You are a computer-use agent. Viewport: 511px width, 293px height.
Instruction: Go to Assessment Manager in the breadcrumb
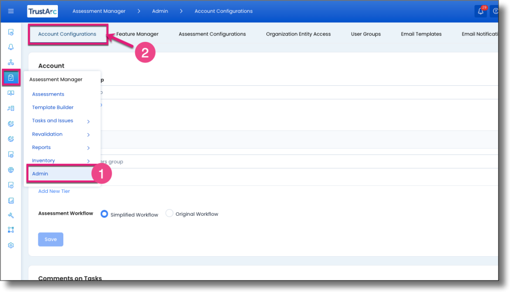coord(99,11)
